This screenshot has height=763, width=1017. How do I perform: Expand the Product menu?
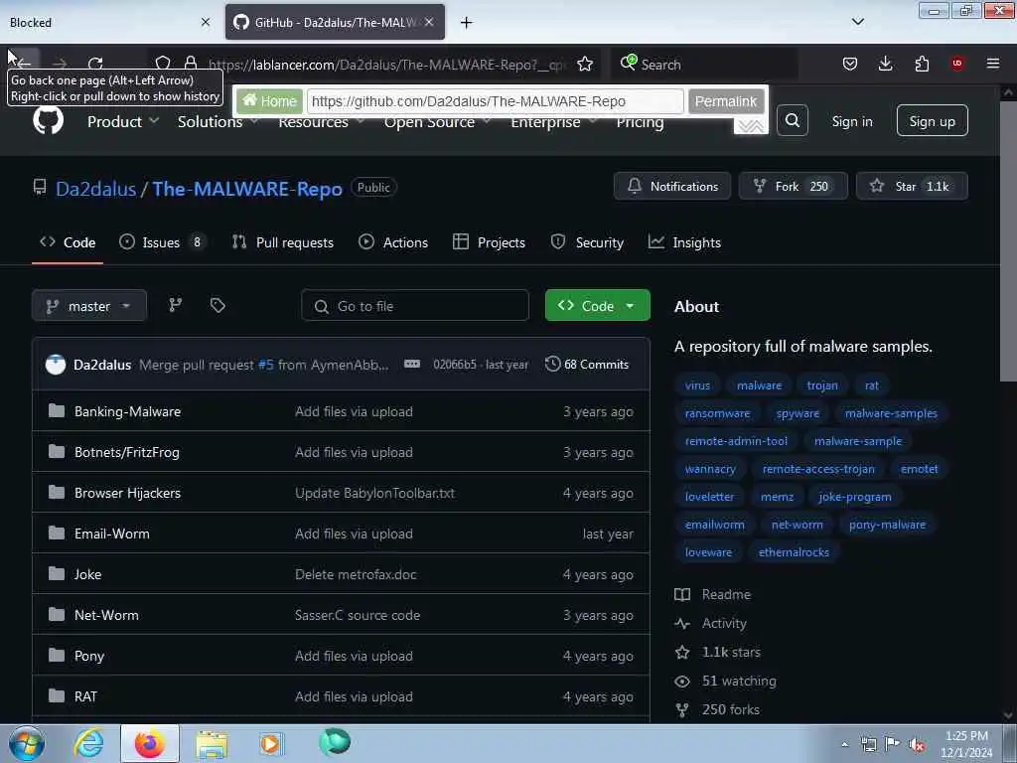tap(123, 121)
